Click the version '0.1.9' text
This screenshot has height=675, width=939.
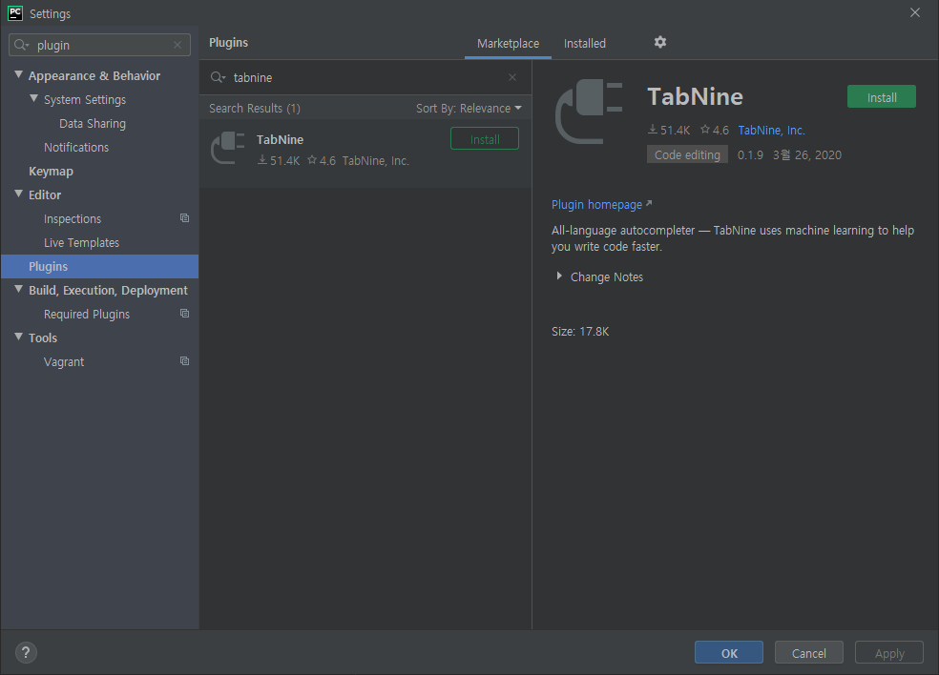coord(750,155)
